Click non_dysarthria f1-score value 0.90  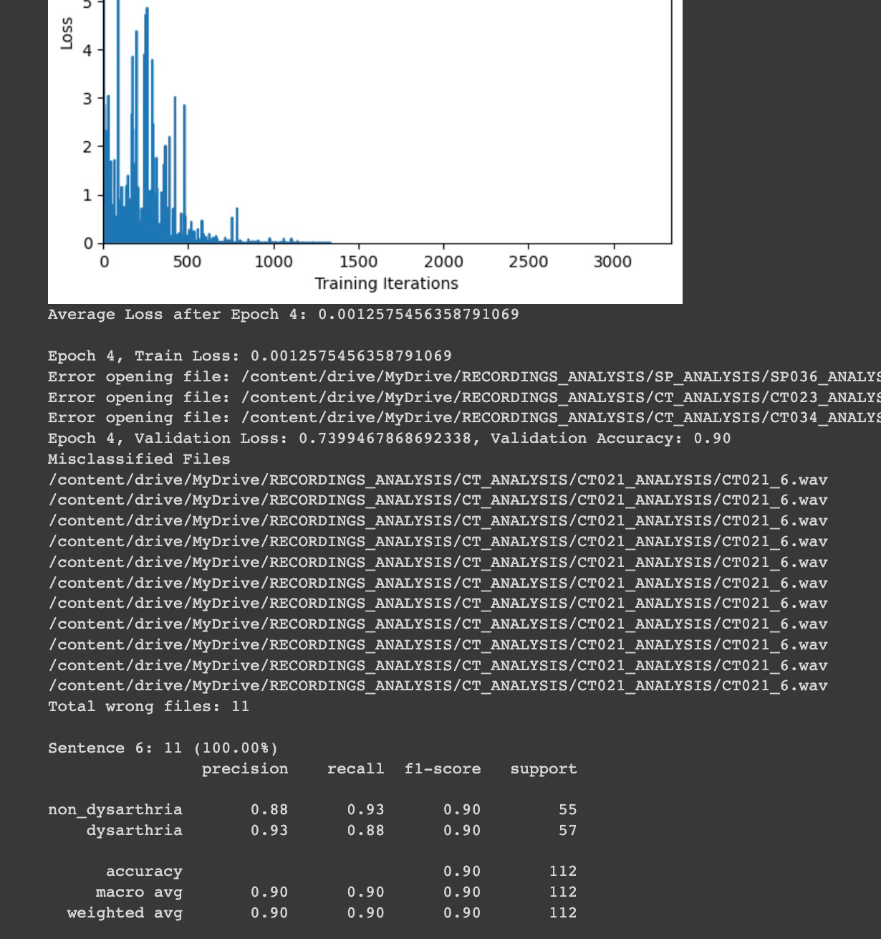pyautogui.click(x=462, y=810)
